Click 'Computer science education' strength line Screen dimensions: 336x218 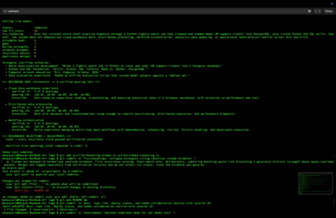click(x=54, y=72)
